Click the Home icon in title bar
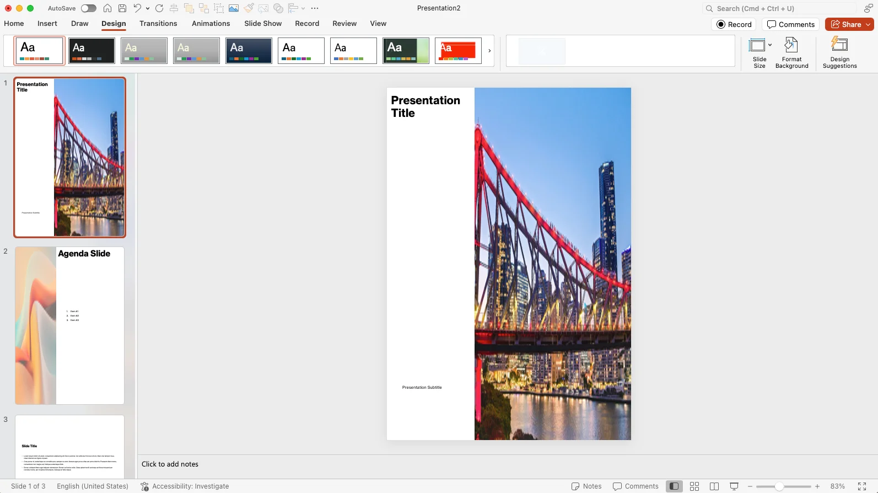 tap(107, 8)
